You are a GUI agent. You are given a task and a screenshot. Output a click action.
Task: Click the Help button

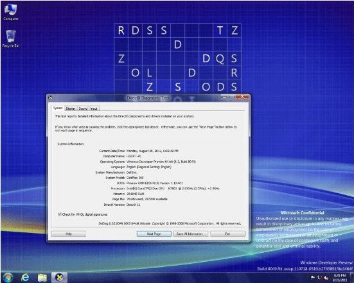pyautogui.click(x=69, y=234)
